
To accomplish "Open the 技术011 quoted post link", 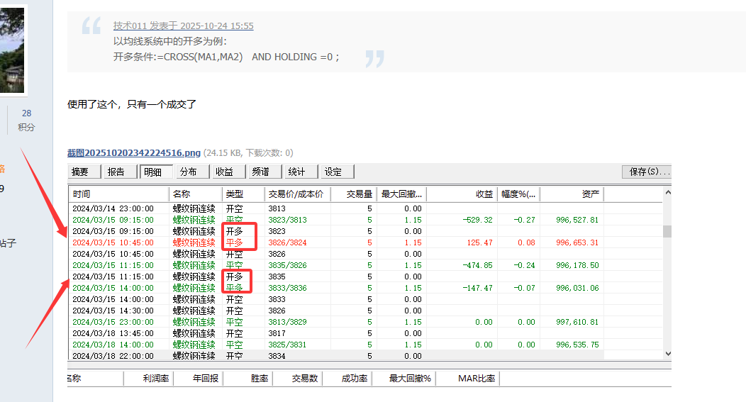I will point(183,26).
